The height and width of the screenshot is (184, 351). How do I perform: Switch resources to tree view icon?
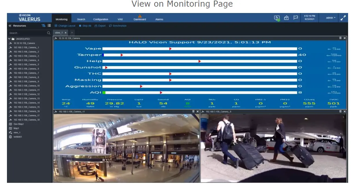[x=43, y=26]
